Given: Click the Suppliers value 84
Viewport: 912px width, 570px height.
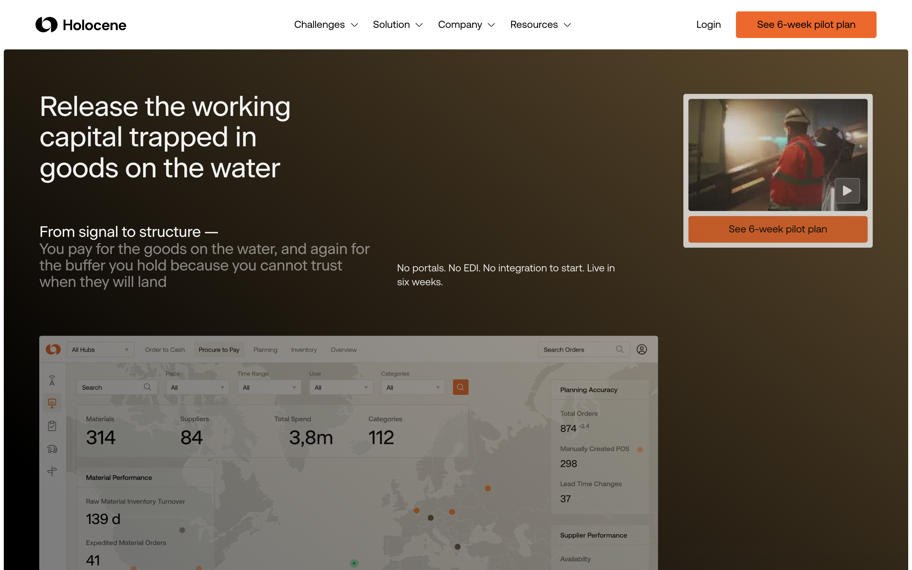Looking at the screenshot, I should [192, 437].
